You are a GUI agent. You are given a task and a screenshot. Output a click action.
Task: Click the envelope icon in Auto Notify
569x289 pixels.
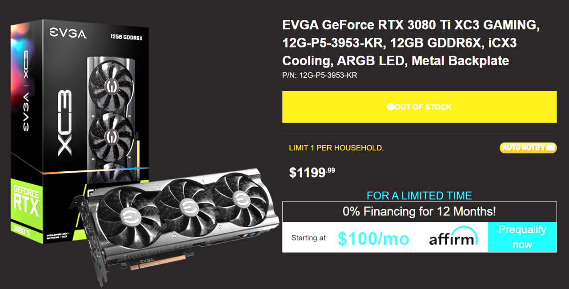click(x=550, y=147)
